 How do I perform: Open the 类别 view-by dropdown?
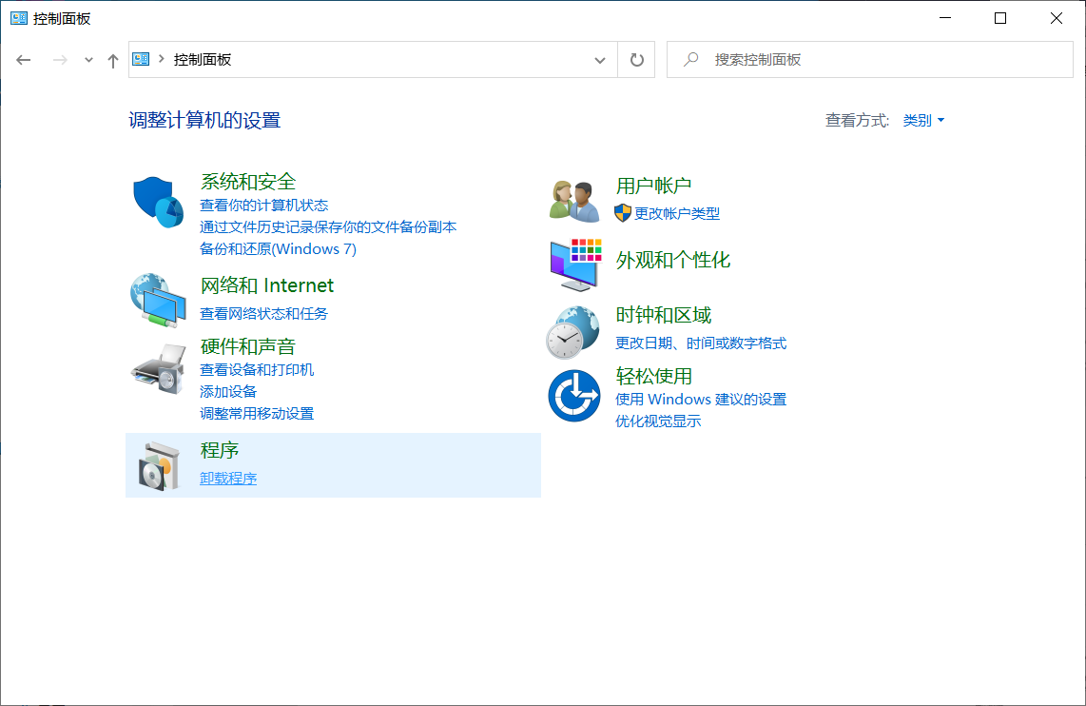pos(923,121)
